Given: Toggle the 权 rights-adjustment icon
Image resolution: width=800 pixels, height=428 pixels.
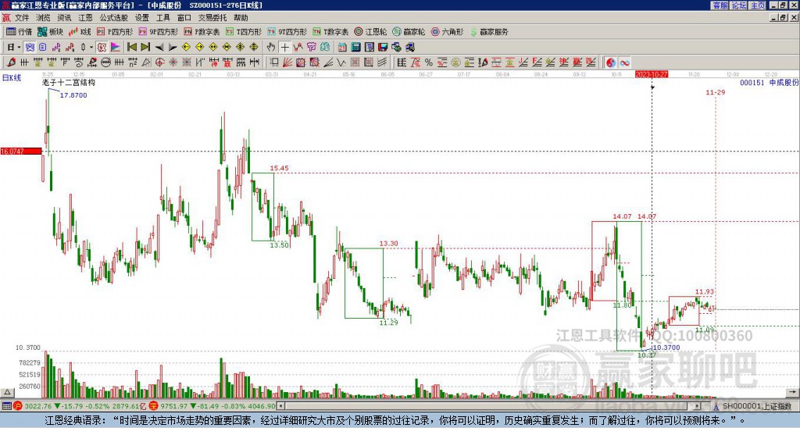Looking at the screenshot, I should click(x=102, y=48).
